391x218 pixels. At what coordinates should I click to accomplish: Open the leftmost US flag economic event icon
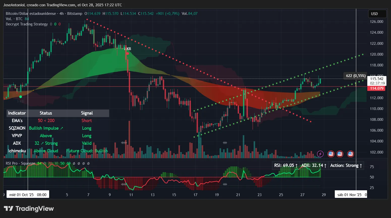pos(331,154)
